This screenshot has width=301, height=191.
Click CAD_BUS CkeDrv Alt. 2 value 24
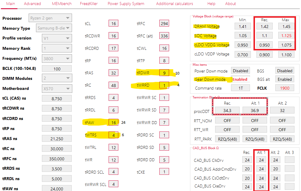click(x=275, y=187)
